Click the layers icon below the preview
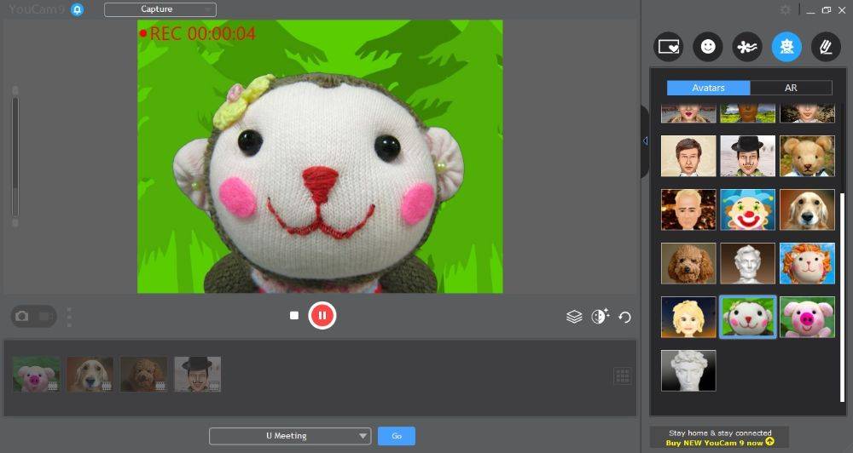 pos(574,317)
